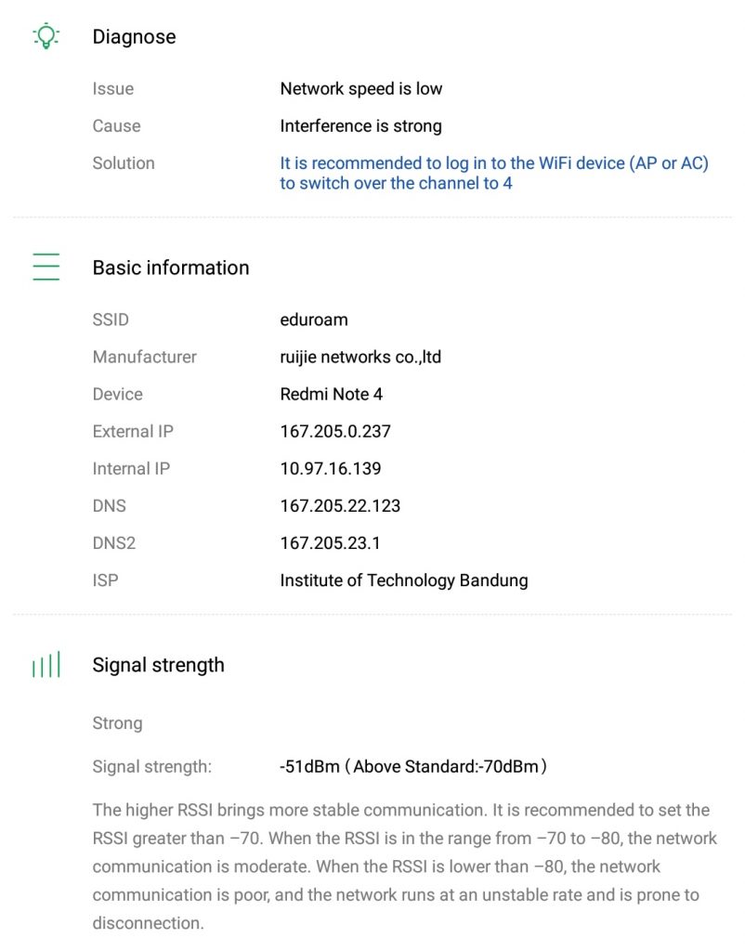Click the Interference is strong cause text
745x951 pixels.
(361, 125)
